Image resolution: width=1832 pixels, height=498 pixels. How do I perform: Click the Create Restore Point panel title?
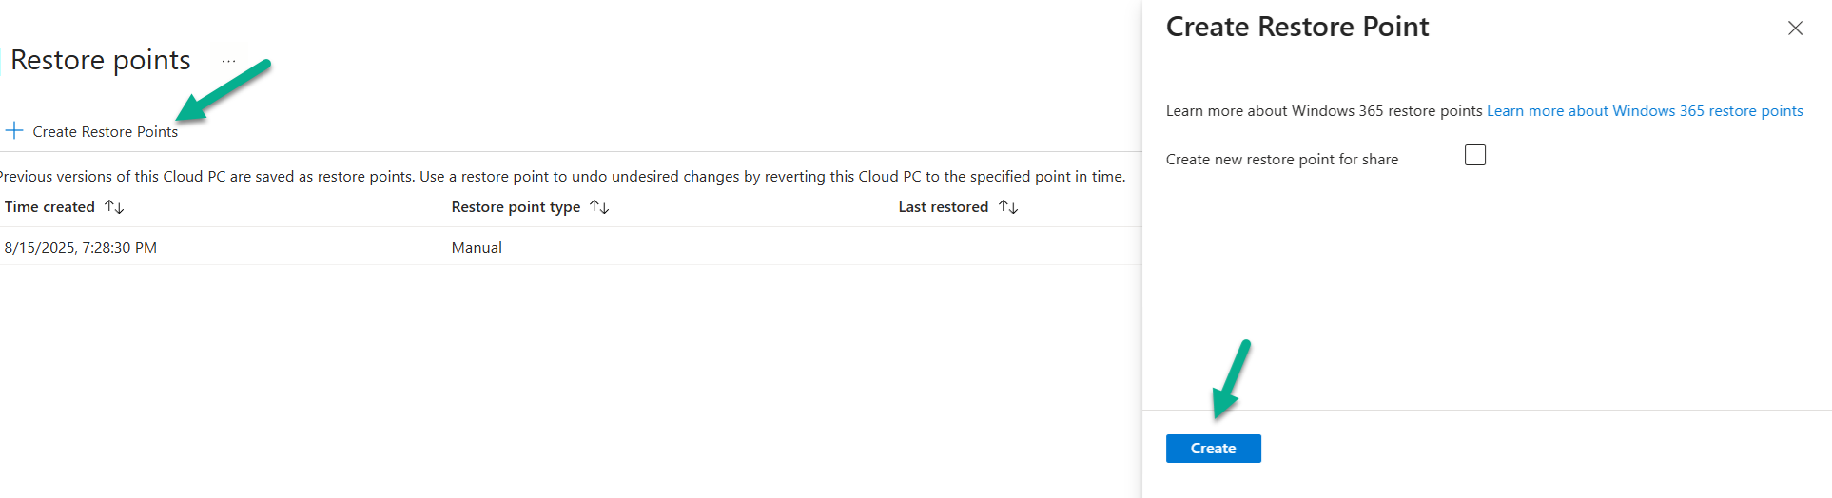pos(1296,28)
